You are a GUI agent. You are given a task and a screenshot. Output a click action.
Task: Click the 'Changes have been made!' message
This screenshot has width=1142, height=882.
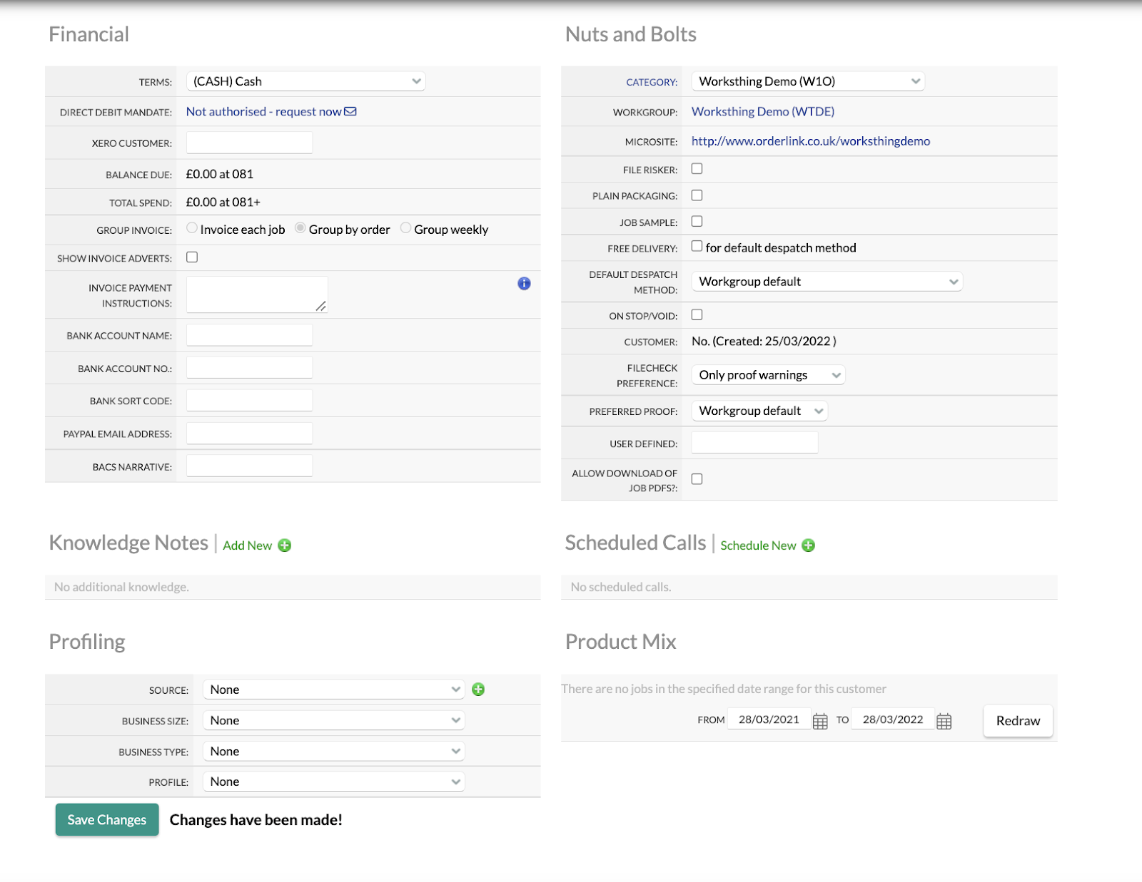[x=256, y=820]
